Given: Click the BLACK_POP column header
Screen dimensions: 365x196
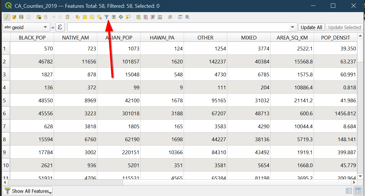Looking at the screenshot, I should click(32, 37).
